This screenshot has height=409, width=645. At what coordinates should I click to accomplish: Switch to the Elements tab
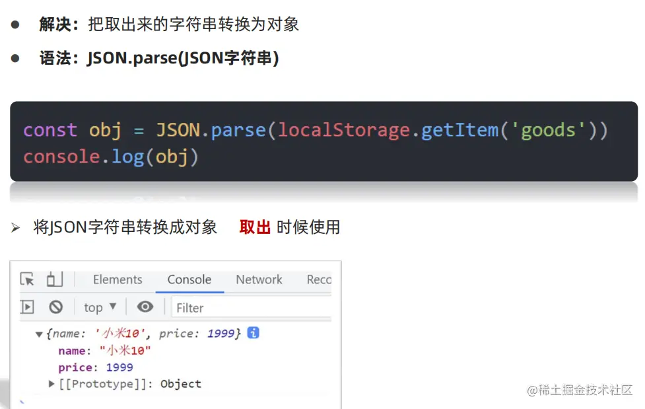[x=118, y=279]
